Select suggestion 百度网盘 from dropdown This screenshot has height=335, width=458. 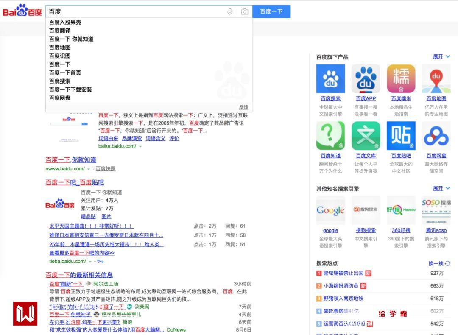tap(60, 98)
